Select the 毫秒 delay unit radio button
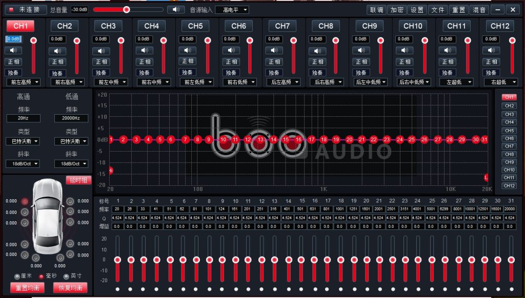Image resolution: width=525 pixels, height=298 pixels. coord(42,276)
